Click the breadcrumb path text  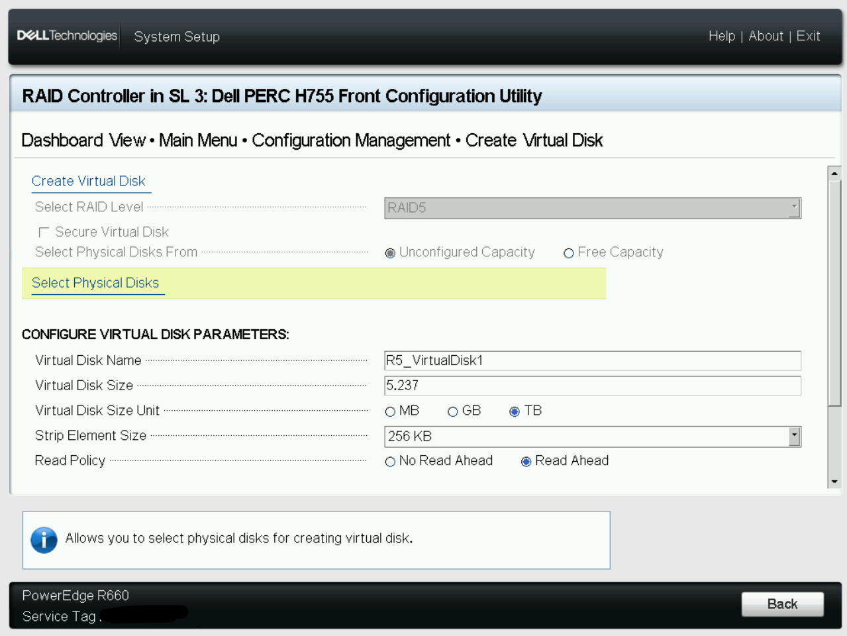coord(312,140)
